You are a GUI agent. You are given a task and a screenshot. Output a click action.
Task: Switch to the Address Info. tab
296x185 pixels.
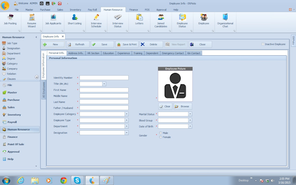coord(76,53)
